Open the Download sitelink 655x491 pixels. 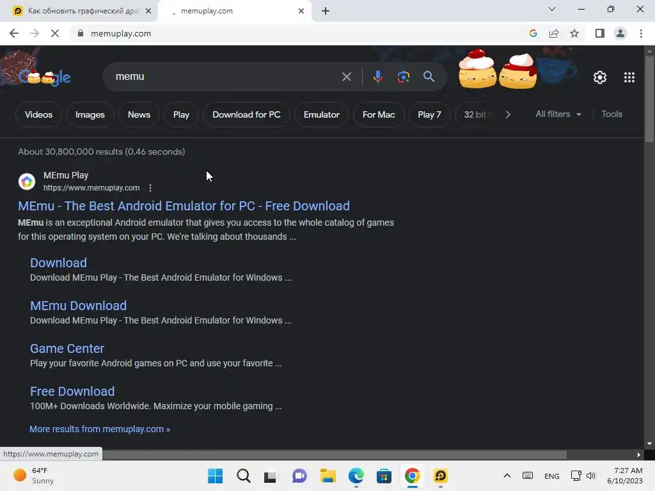(x=58, y=263)
